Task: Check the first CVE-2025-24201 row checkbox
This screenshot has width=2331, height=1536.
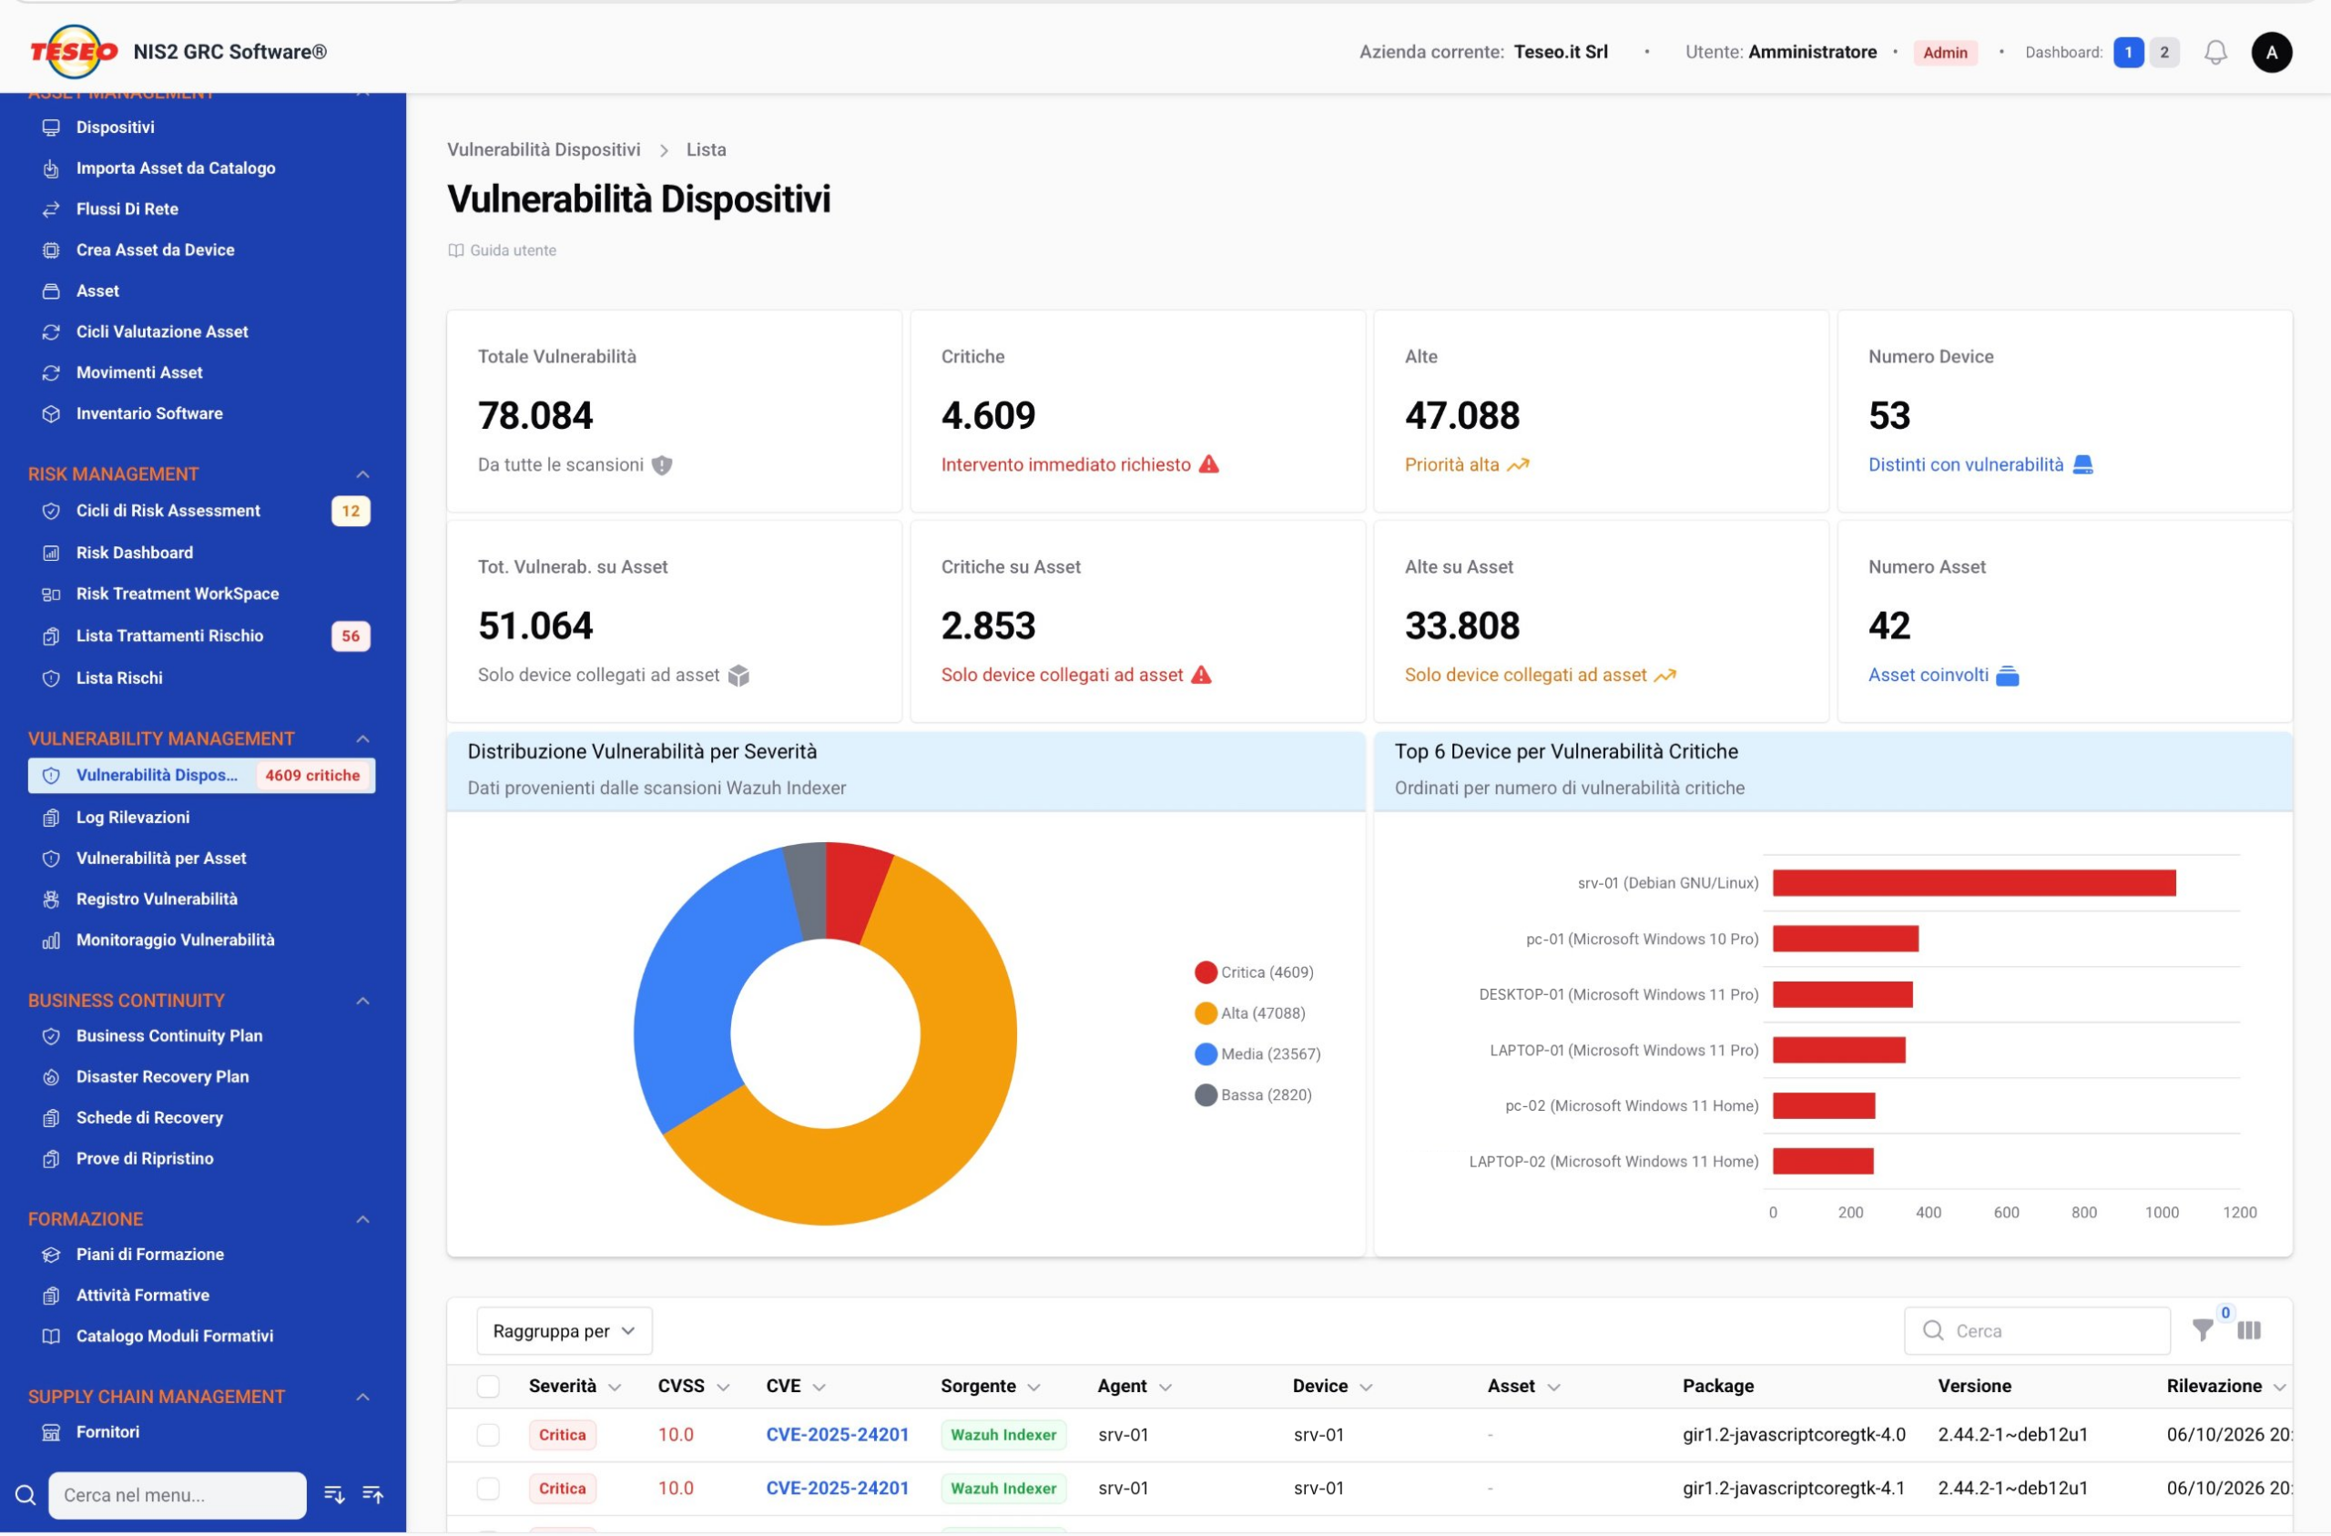Action: (x=488, y=1435)
